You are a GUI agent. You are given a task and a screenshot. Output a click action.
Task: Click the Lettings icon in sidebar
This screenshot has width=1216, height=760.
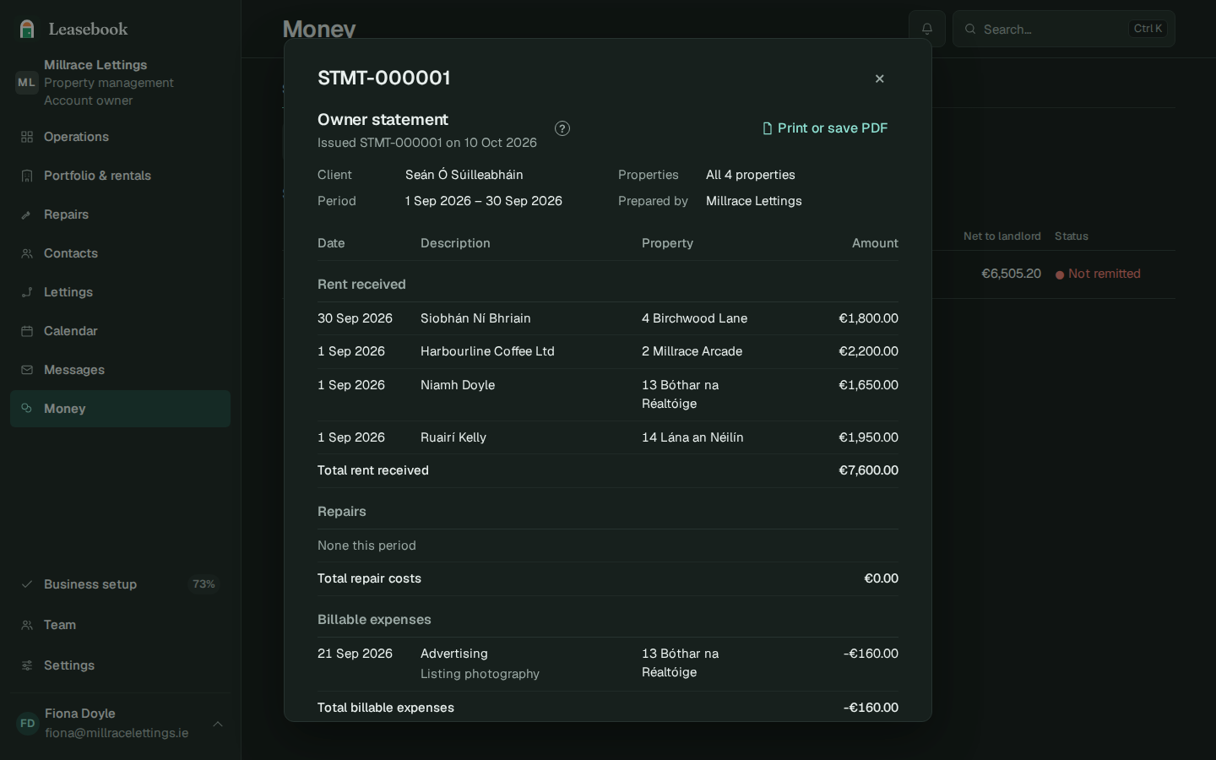tap(27, 292)
